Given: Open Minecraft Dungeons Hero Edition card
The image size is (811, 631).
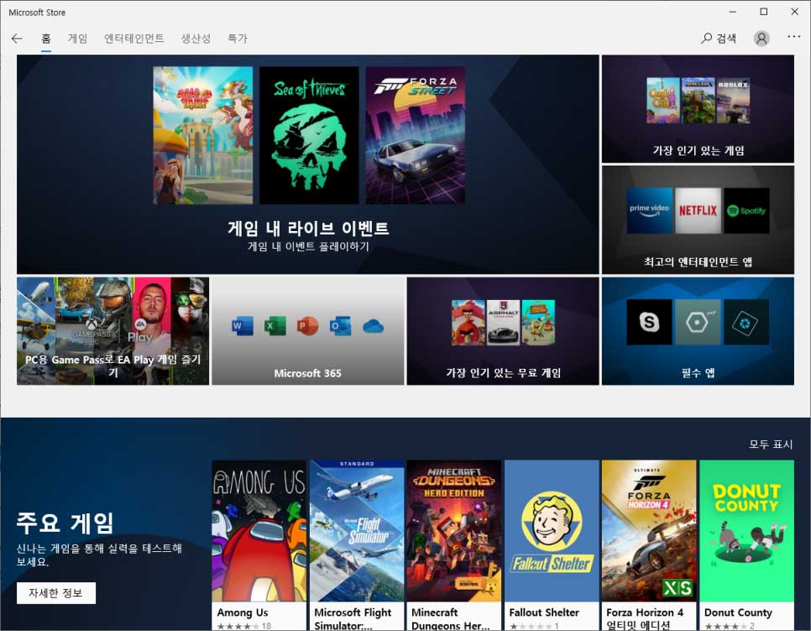Looking at the screenshot, I should point(454,545).
